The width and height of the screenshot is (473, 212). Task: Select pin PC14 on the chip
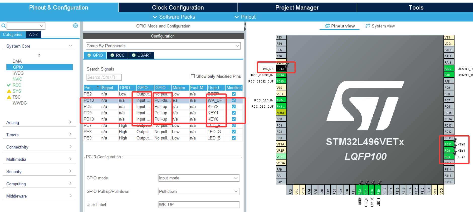281,75
